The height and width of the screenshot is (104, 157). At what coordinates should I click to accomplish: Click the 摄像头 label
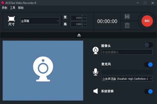click(106, 46)
